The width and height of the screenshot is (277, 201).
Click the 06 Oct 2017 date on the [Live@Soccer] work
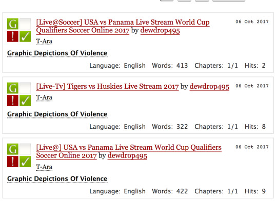252,22
